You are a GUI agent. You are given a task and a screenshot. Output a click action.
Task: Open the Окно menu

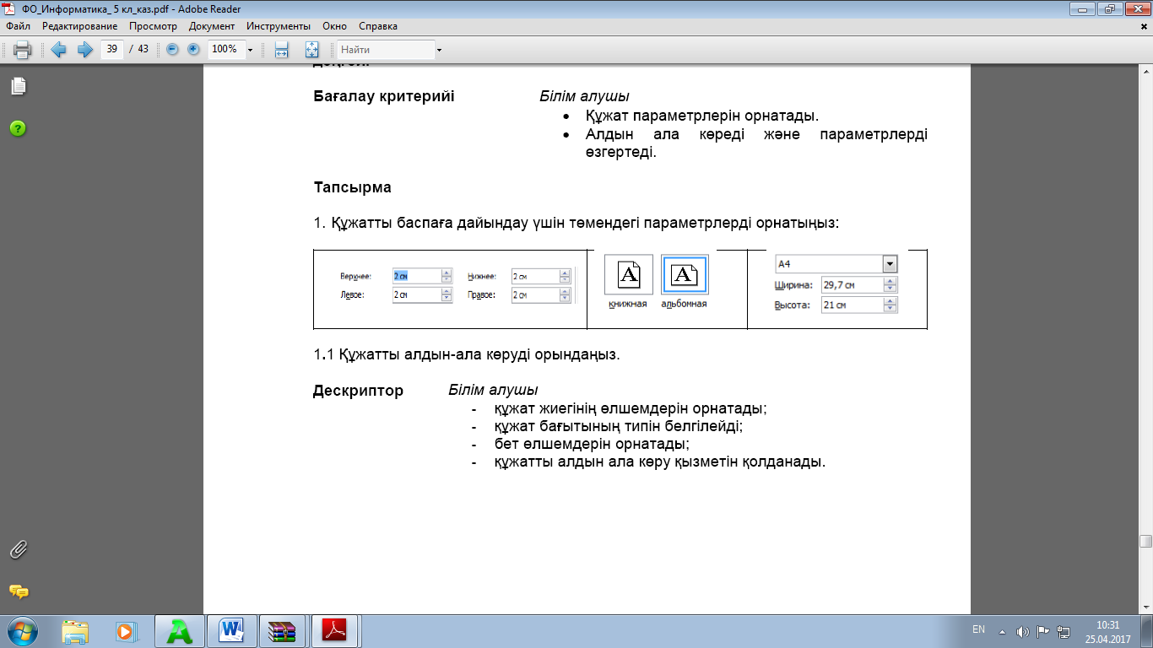335,26
